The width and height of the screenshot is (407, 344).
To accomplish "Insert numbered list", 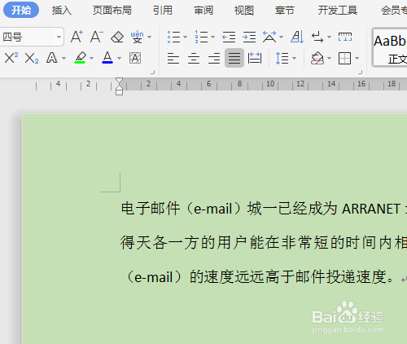I will point(201,37).
